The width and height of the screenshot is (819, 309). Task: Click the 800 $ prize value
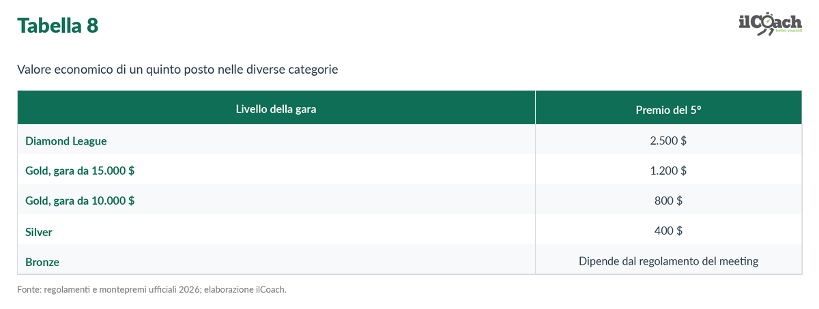click(x=668, y=201)
